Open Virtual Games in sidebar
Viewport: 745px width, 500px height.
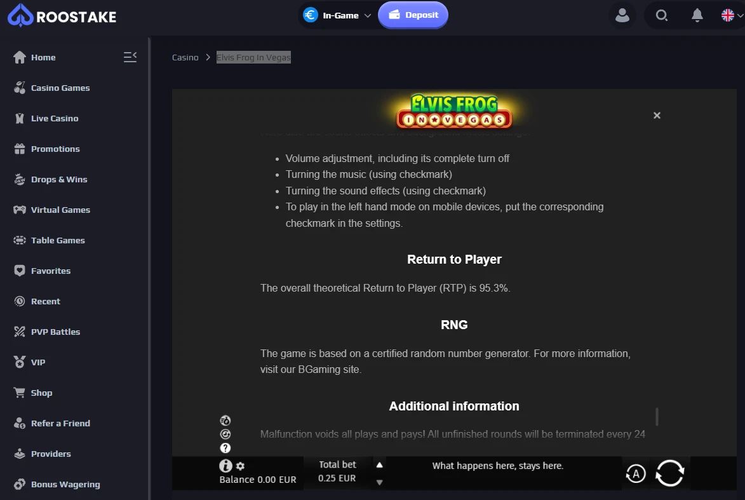60,210
